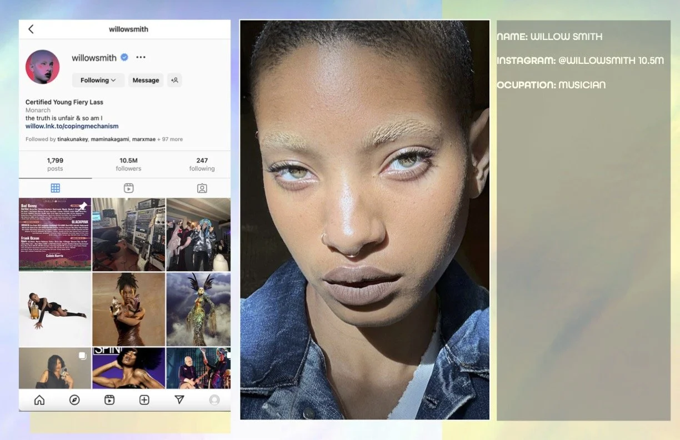
Task: Open the pinned festival lineup post
Action: [x=55, y=234]
